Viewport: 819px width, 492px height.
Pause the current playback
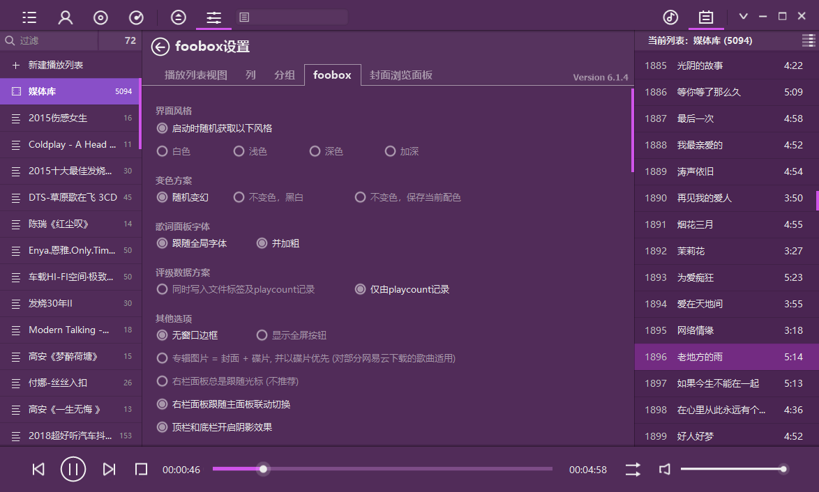pyautogui.click(x=73, y=469)
